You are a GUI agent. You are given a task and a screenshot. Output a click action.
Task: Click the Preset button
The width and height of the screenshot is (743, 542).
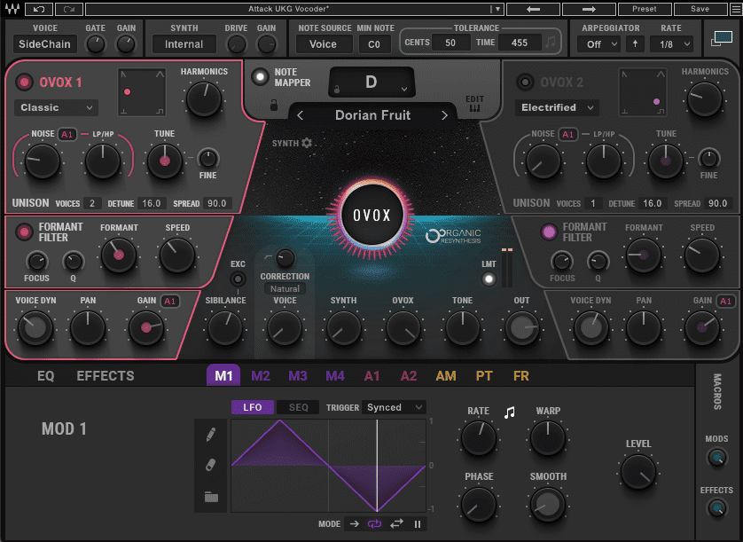point(645,9)
